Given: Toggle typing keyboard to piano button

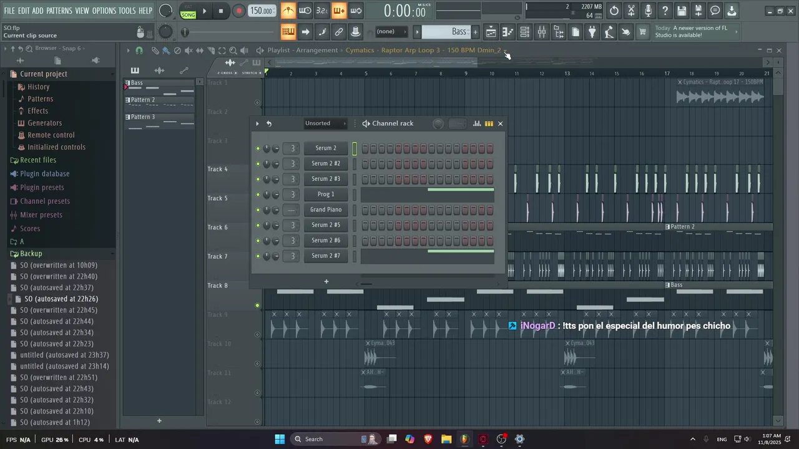Looking at the screenshot, I should coord(288,32).
